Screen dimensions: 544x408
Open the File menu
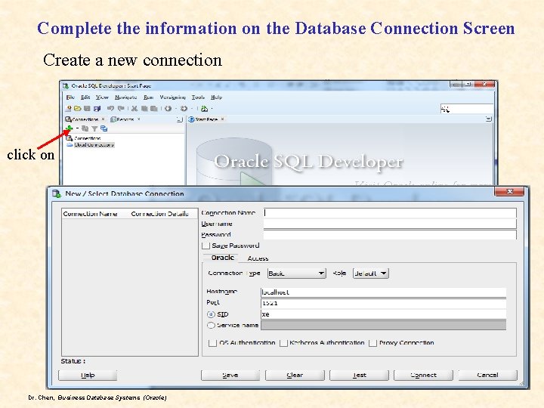(70, 97)
